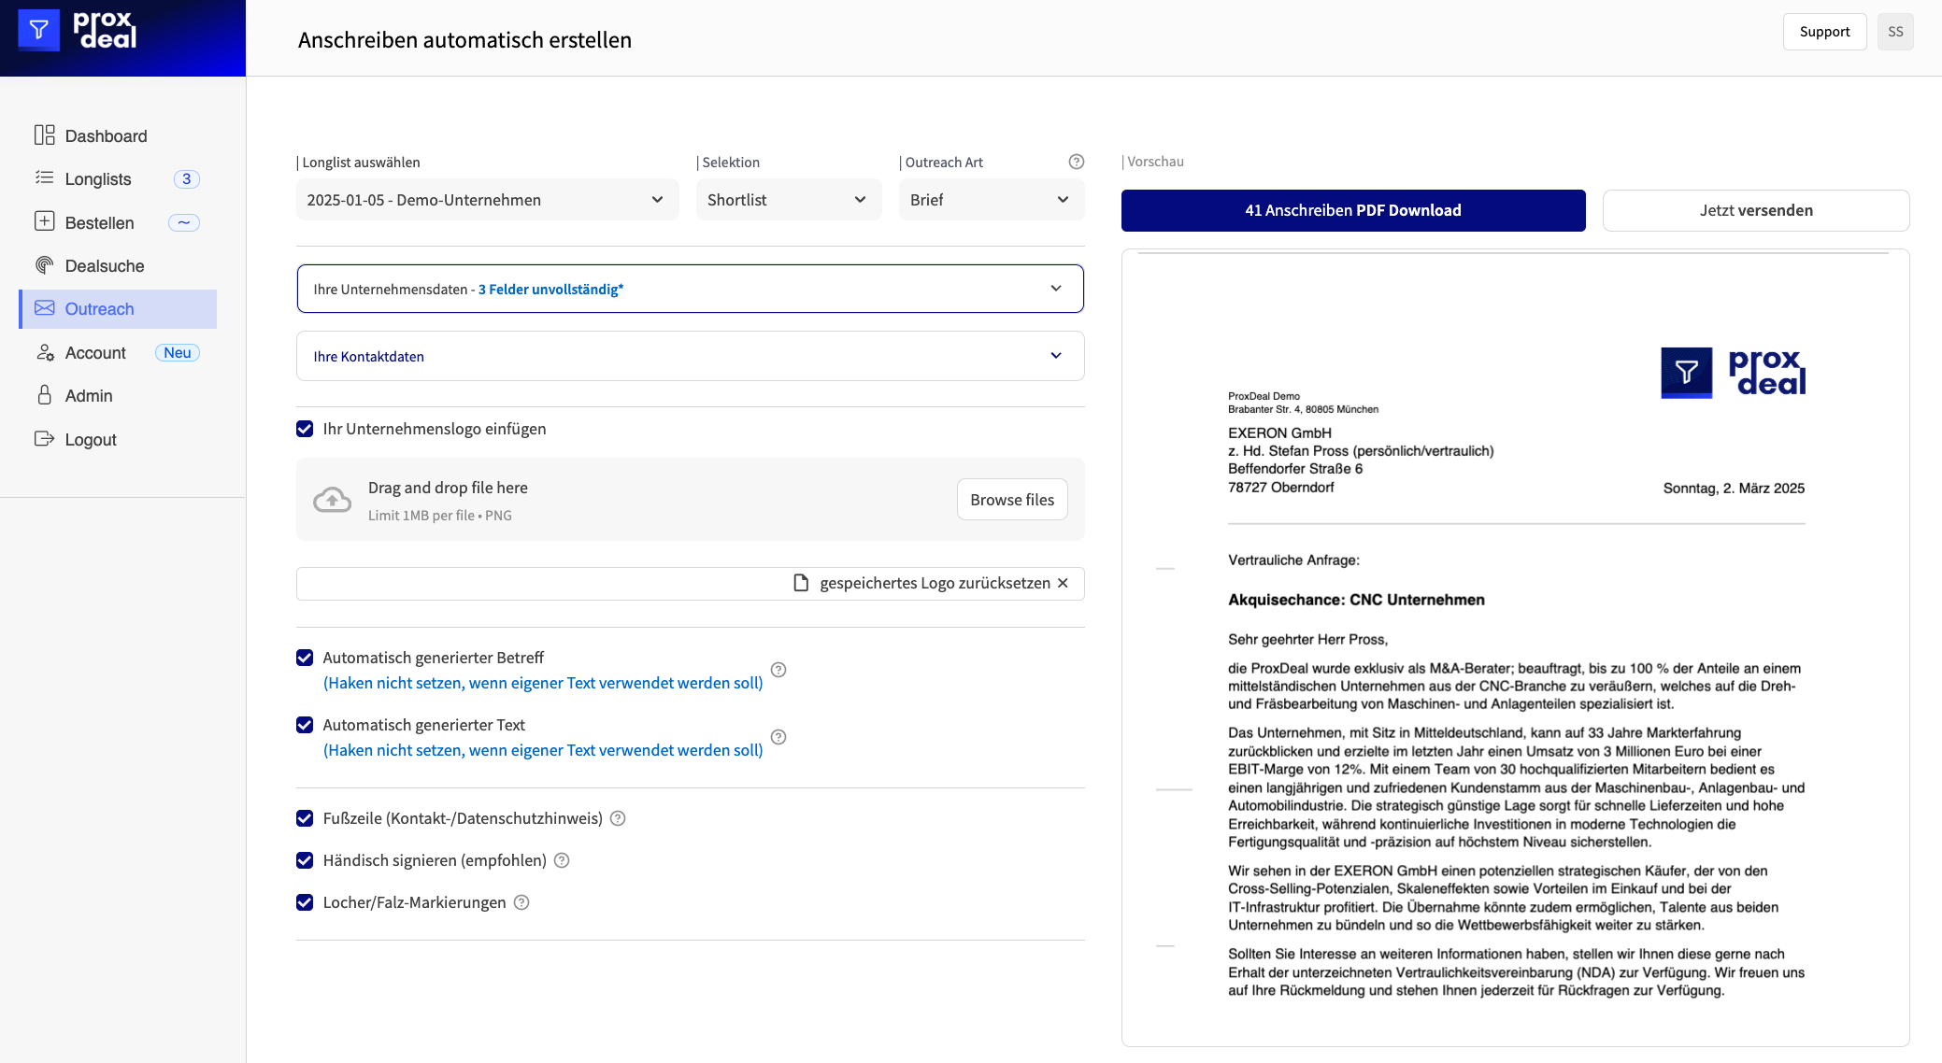Toggle Automatisch generierter Text checkbox
The image size is (1942, 1063).
coord(305,725)
